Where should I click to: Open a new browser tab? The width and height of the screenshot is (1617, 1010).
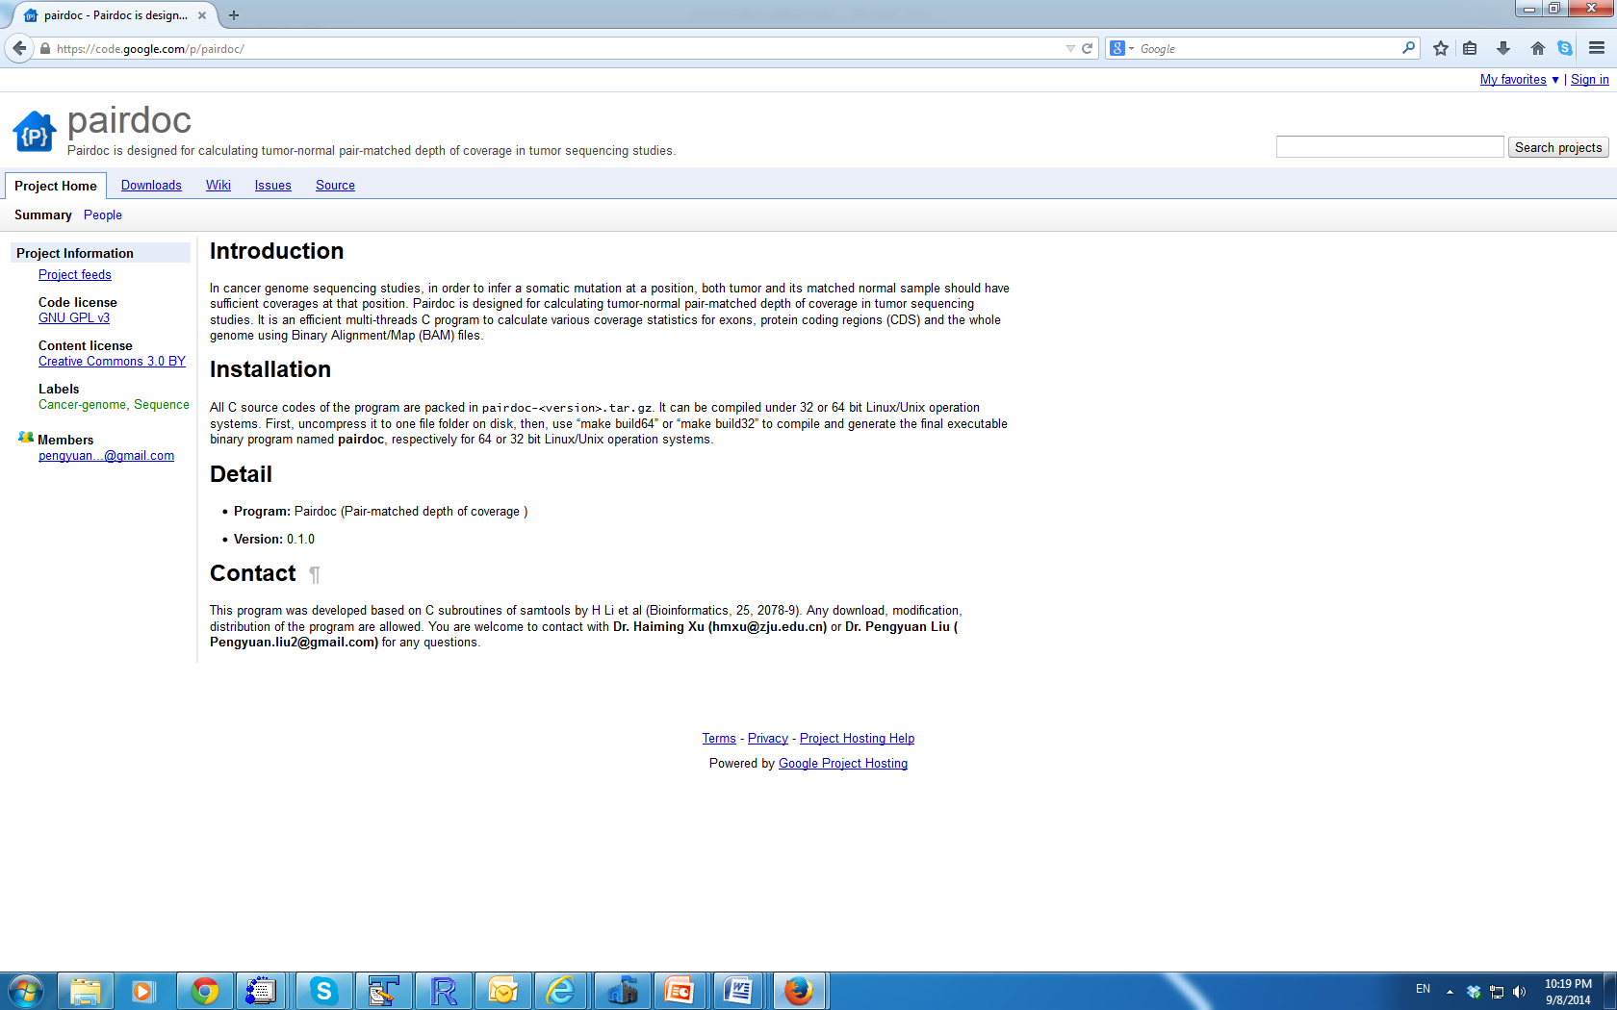(234, 15)
